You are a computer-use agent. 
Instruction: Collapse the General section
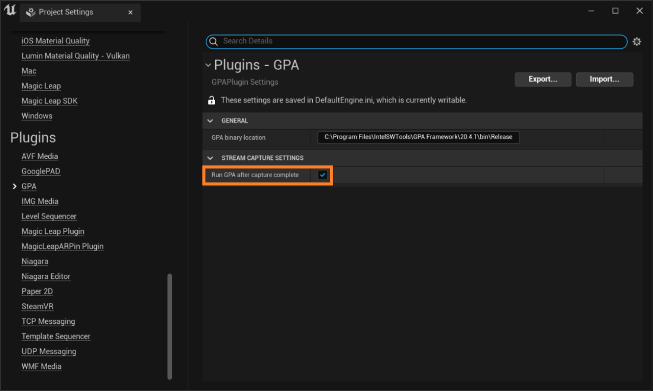(210, 121)
